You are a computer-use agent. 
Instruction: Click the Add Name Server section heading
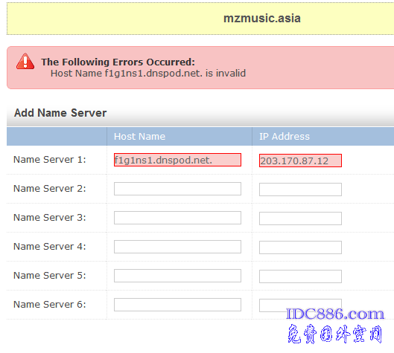tap(60, 113)
